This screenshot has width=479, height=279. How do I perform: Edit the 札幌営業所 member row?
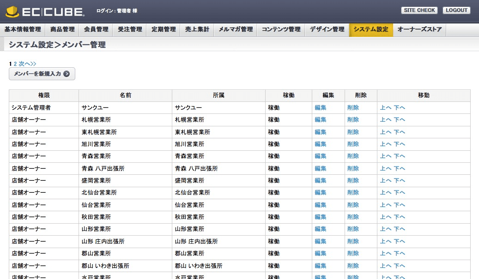click(320, 120)
